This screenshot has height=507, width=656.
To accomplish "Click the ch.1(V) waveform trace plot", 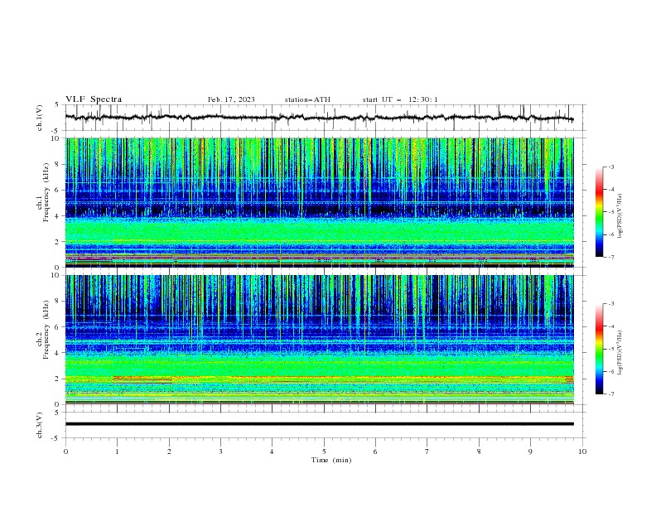I will (x=319, y=118).
